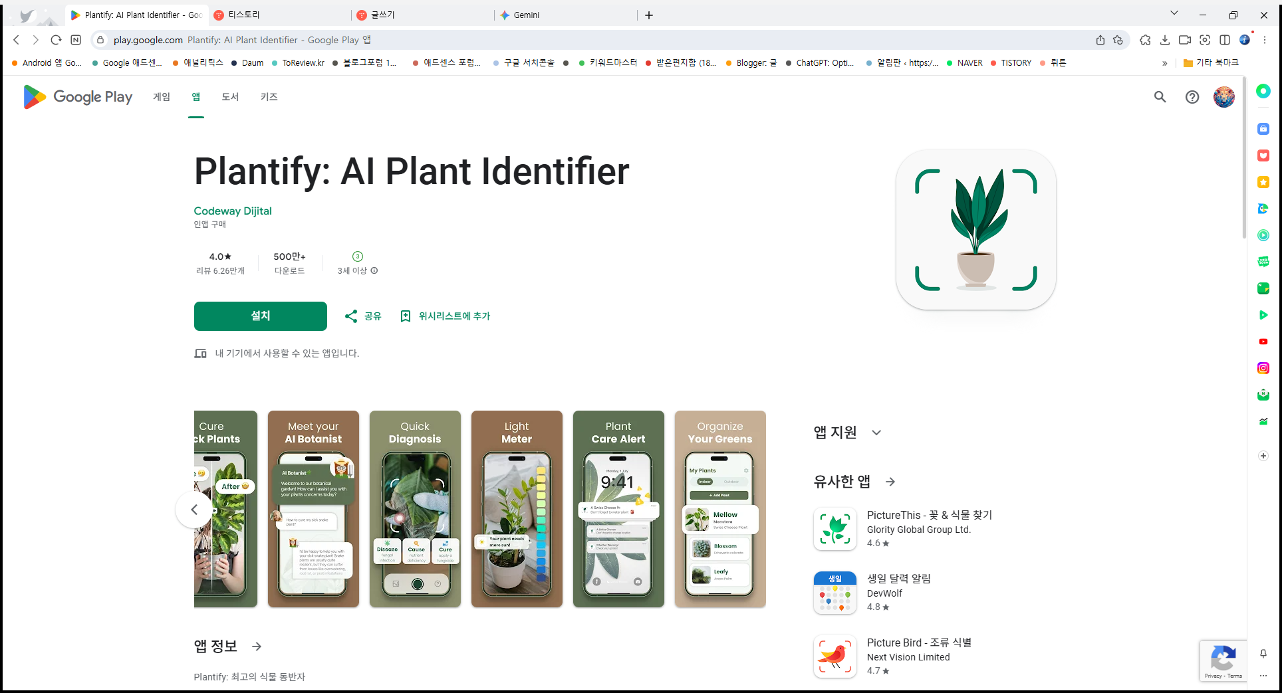Open the 생일 달력 알림 app link
This screenshot has height=693, width=1282.
click(x=898, y=579)
